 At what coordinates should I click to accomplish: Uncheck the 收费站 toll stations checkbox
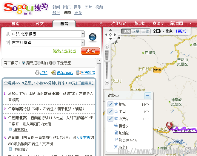click(x=110, y=119)
